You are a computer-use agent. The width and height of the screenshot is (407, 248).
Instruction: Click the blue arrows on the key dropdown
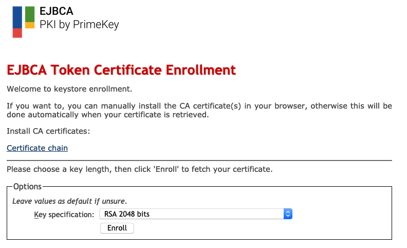pos(288,214)
